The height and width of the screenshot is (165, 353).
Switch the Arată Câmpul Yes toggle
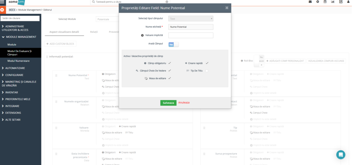click(x=174, y=44)
